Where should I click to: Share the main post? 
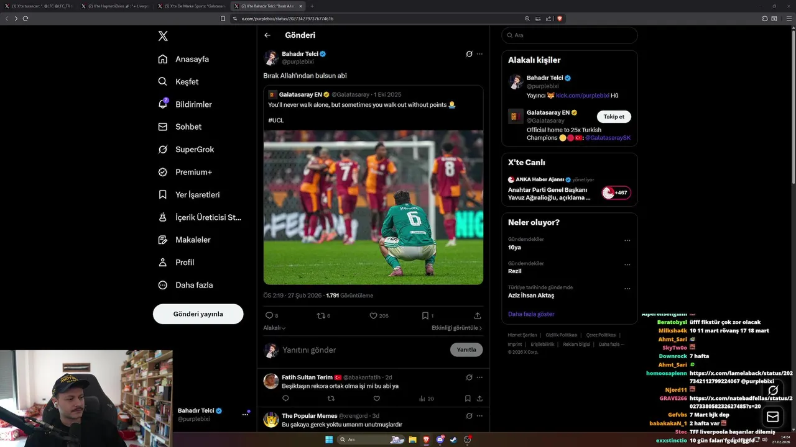tap(478, 315)
